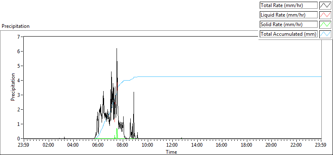The image size is (333, 155).
Task: Click the Total Rate black line-style icon
Action: (326, 5)
